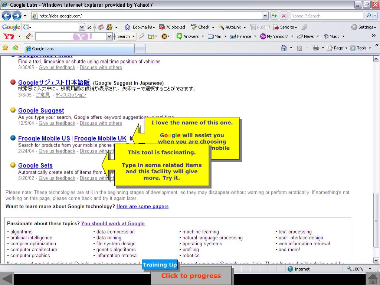Image resolution: width=380 pixels, height=285 pixels.
Task: Click the Yahoo toolbar pencil icon
Action: 28,36
